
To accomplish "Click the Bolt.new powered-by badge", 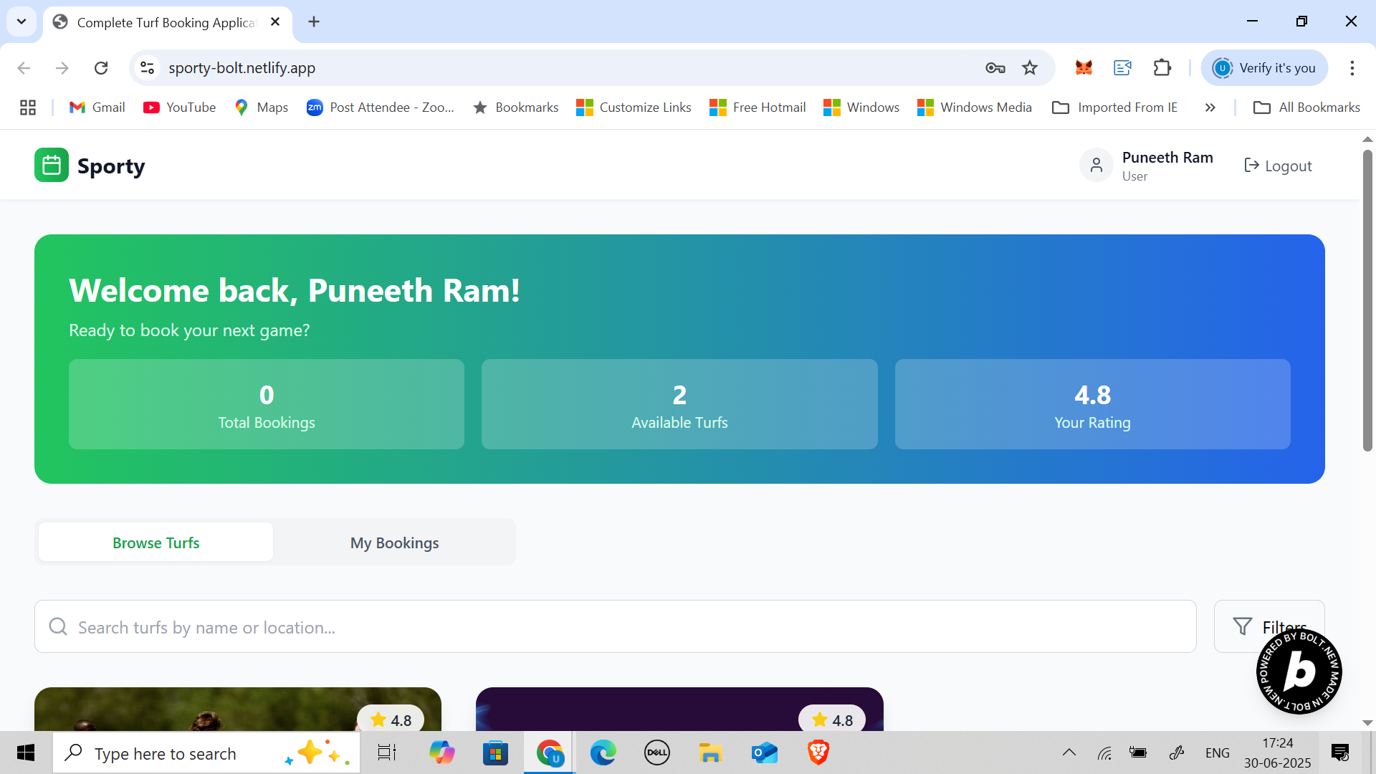I will click(1299, 672).
